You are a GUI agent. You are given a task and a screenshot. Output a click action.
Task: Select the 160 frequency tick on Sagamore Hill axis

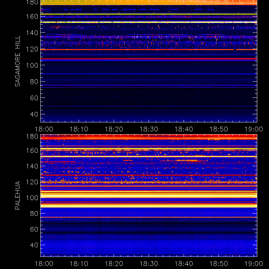coord(32,16)
